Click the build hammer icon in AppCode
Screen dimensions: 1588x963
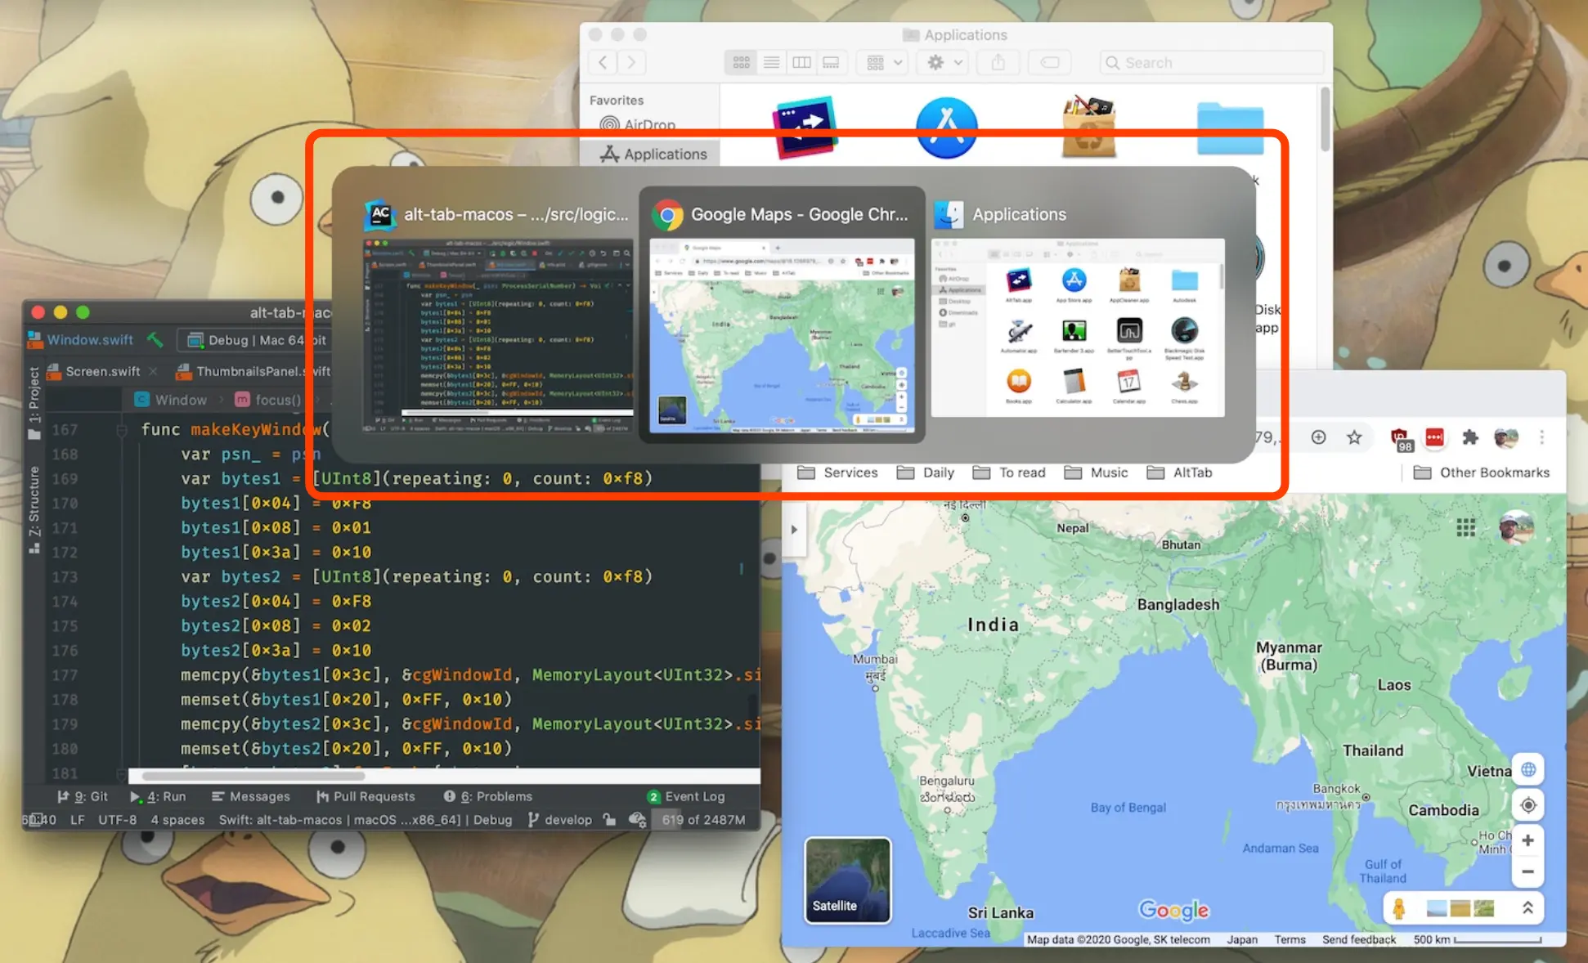click(155, 339)
